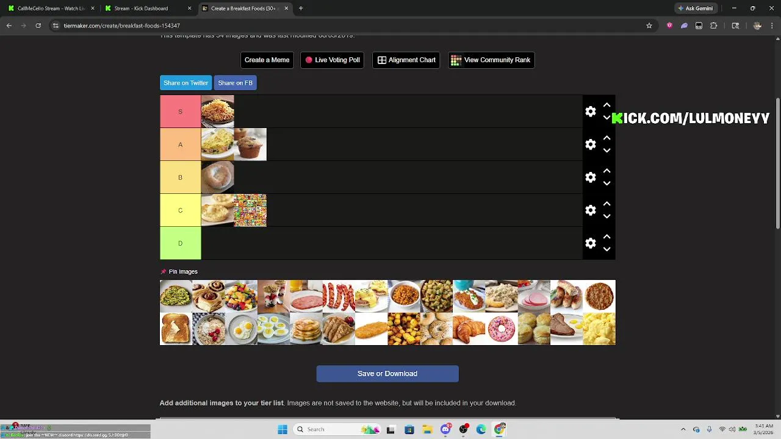The image size is (781, 439).
Task: Move S tier row up with arrow
Action: [606, 105]
